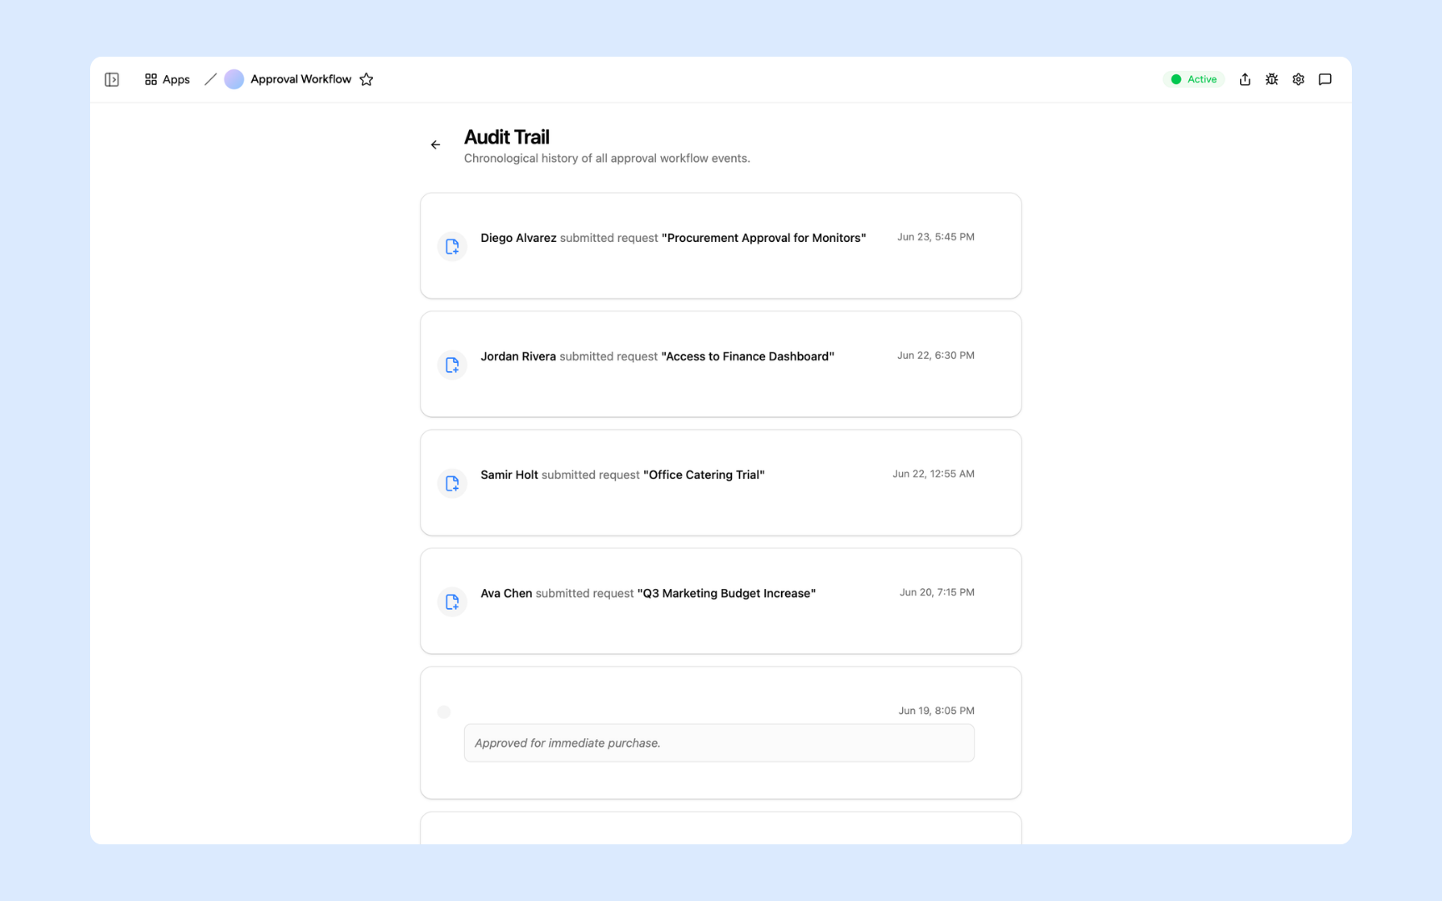Click "Office Catering Trial" request title
Viewport: 1442px width, 901px height.
[703, 475]
